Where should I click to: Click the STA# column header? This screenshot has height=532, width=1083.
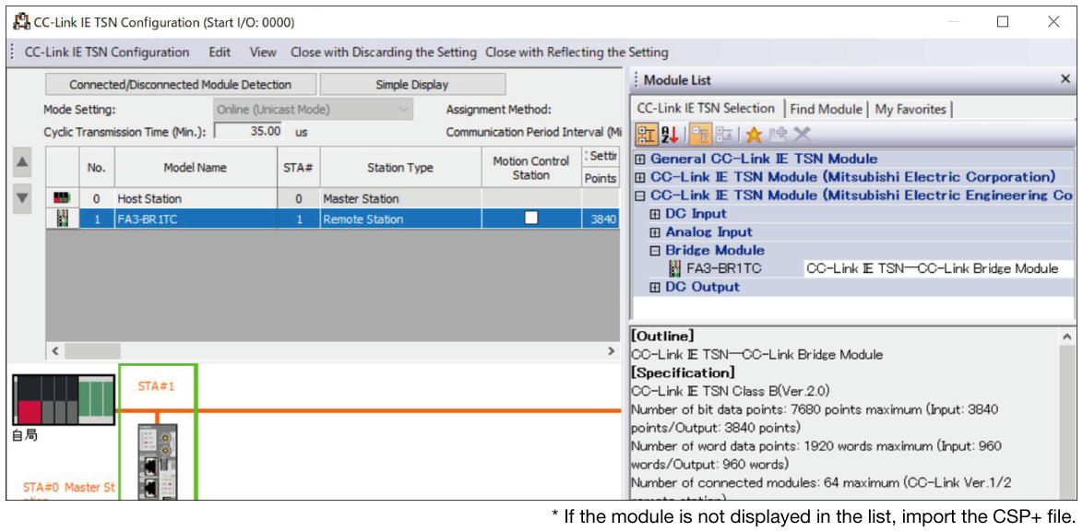pyautogui.click(x=298, y=167)
